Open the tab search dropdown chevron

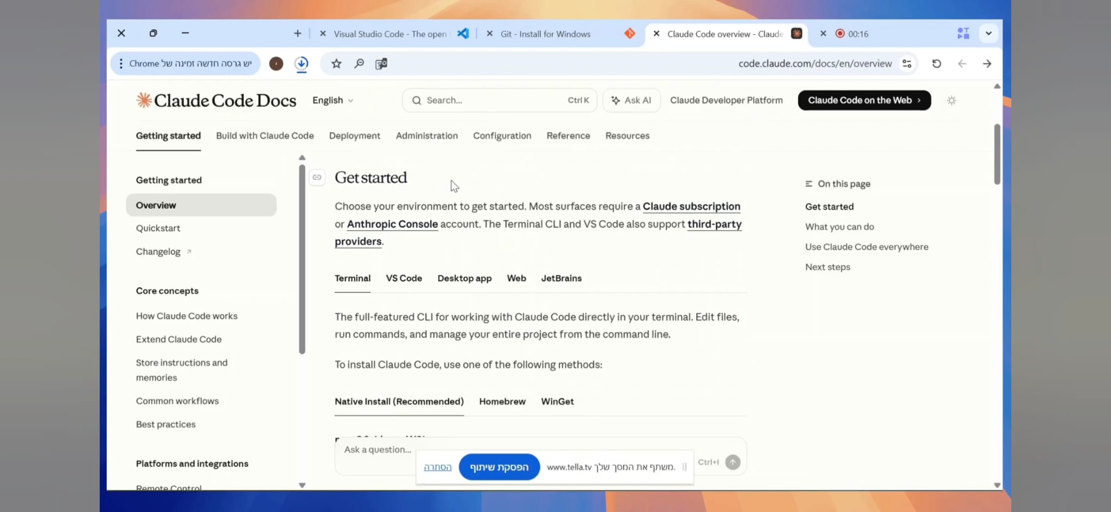(988, 34)
